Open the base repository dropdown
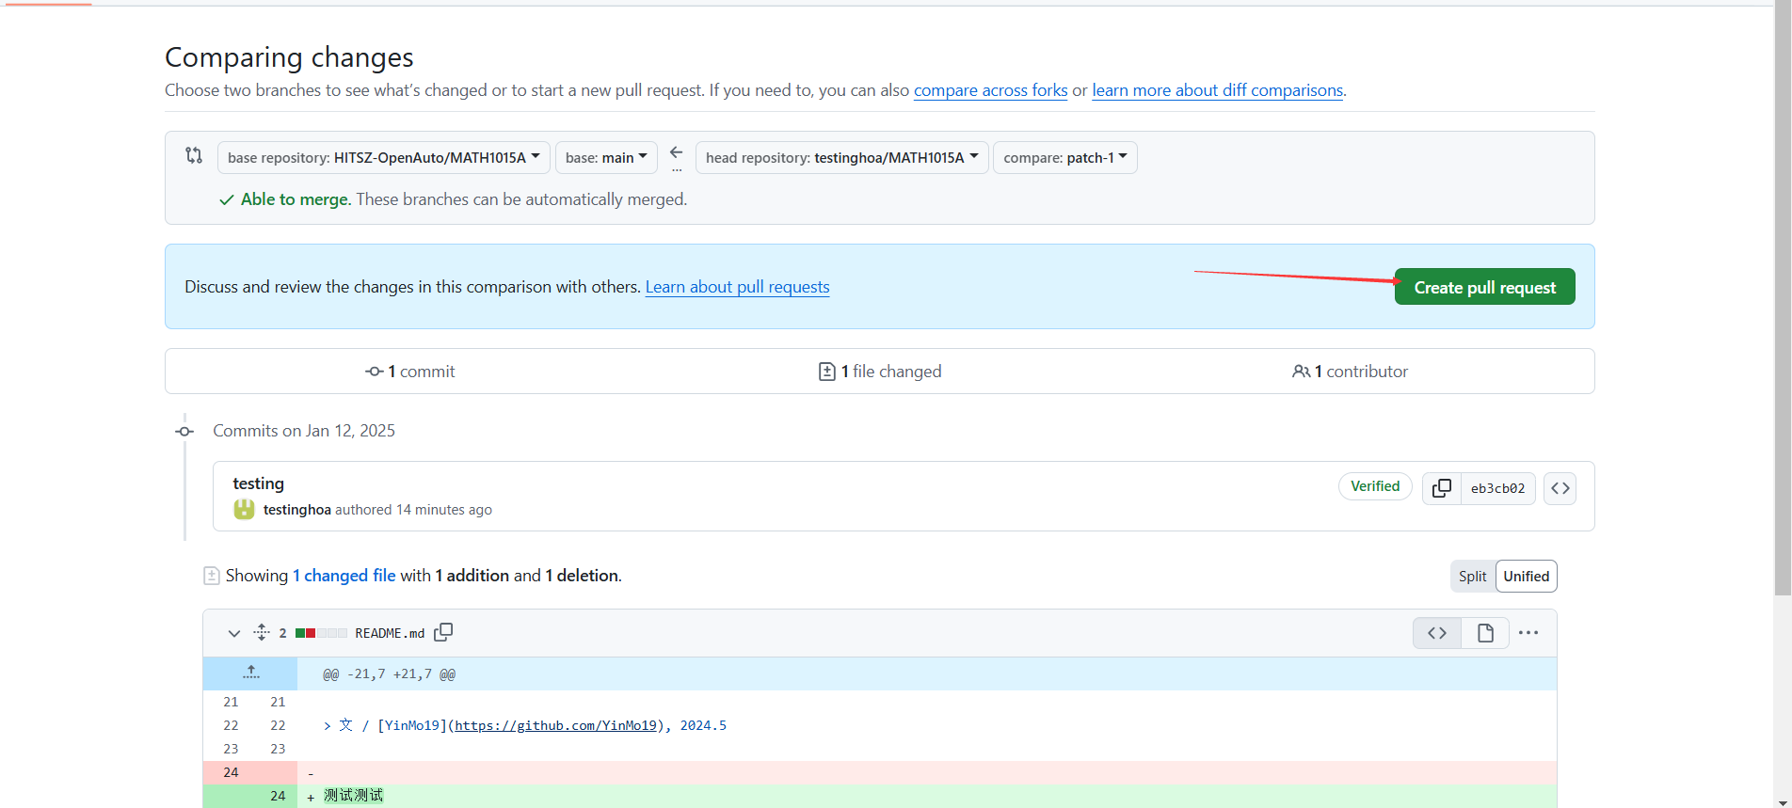This screenshot has height=808, width=1792. [x=383, y=158]
